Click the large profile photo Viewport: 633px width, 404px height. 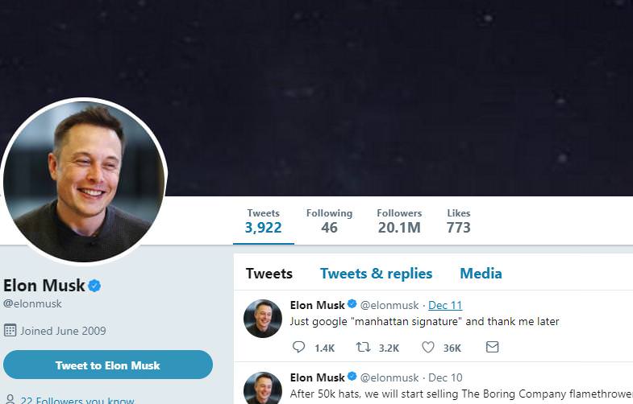(x=84, y=181)
